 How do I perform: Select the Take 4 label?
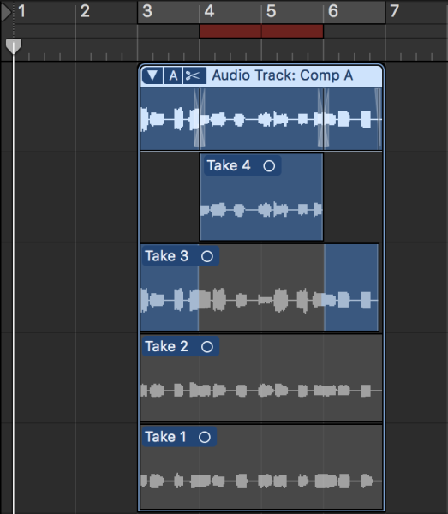pyautogui.click(x=229, y=165)
